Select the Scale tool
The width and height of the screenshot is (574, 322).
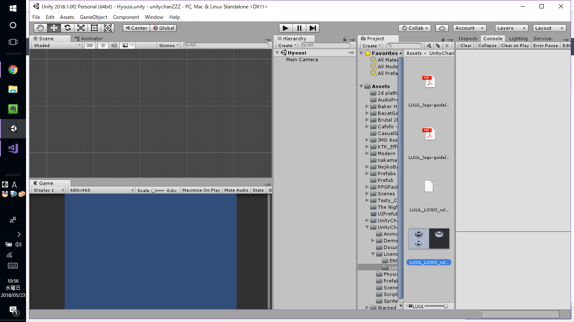(81, 28)
